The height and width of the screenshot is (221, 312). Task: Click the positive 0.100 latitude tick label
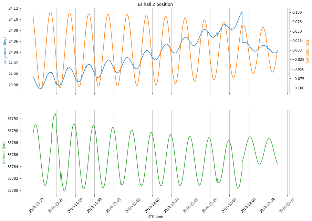click(297, 12)
